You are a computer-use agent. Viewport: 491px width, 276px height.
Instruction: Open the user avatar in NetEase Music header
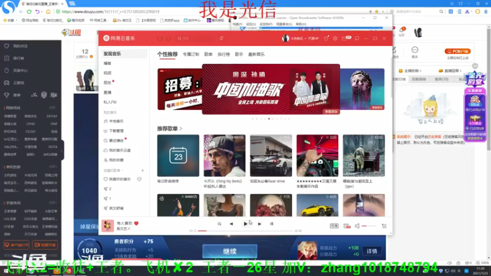[x=285, y=38]
